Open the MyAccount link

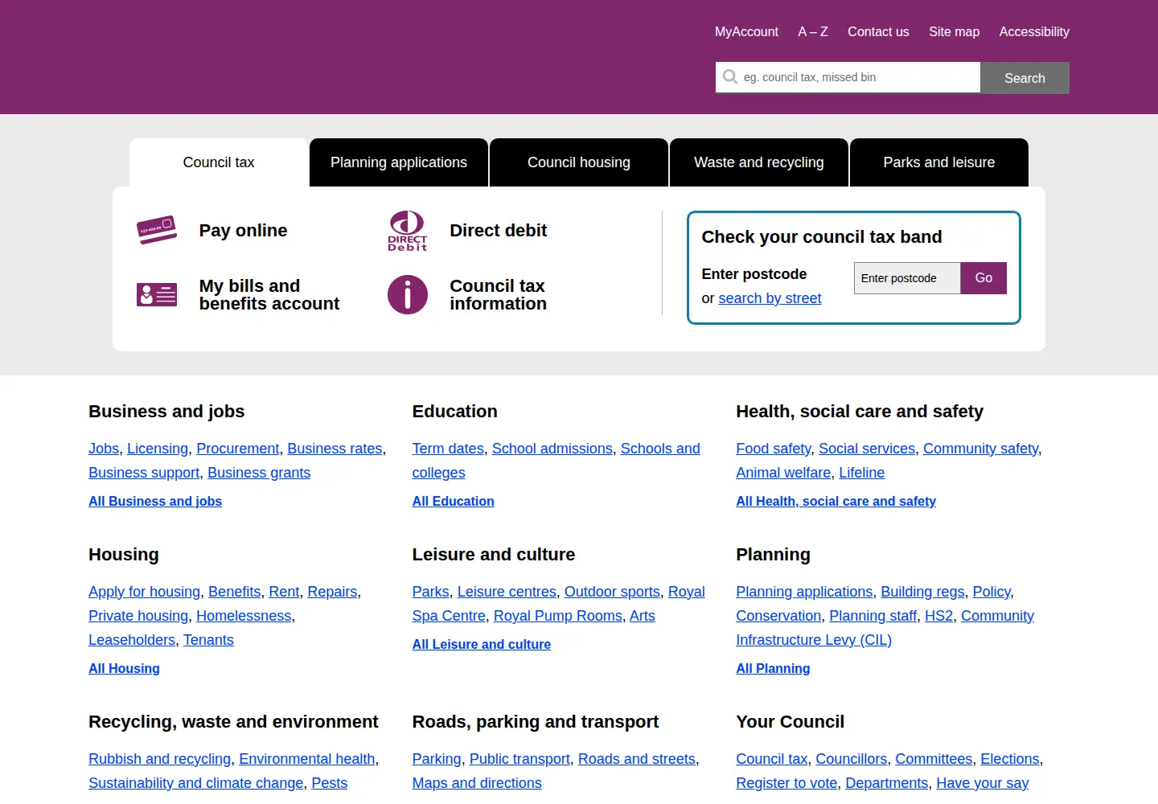(746, 32)
